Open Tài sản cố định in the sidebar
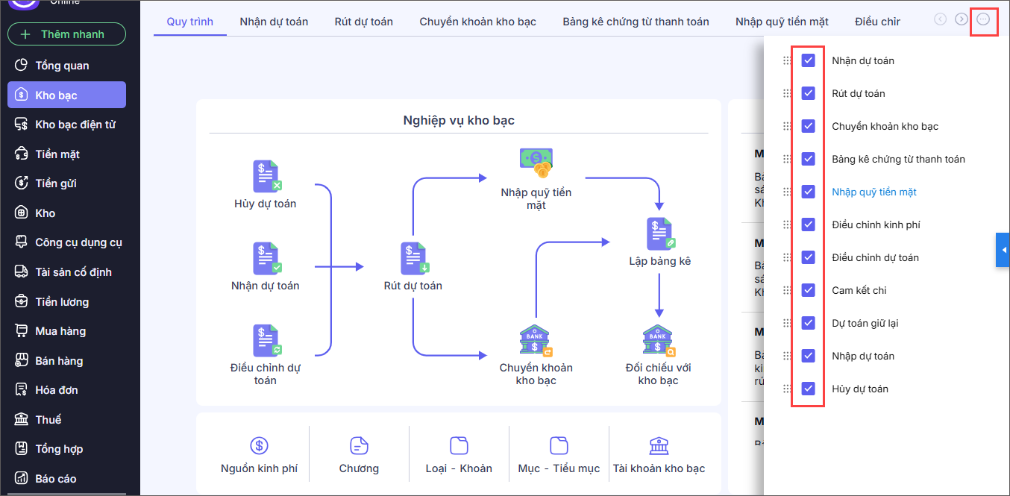The height and width of the screenshot is (496, 1010). tap(66, 272)
